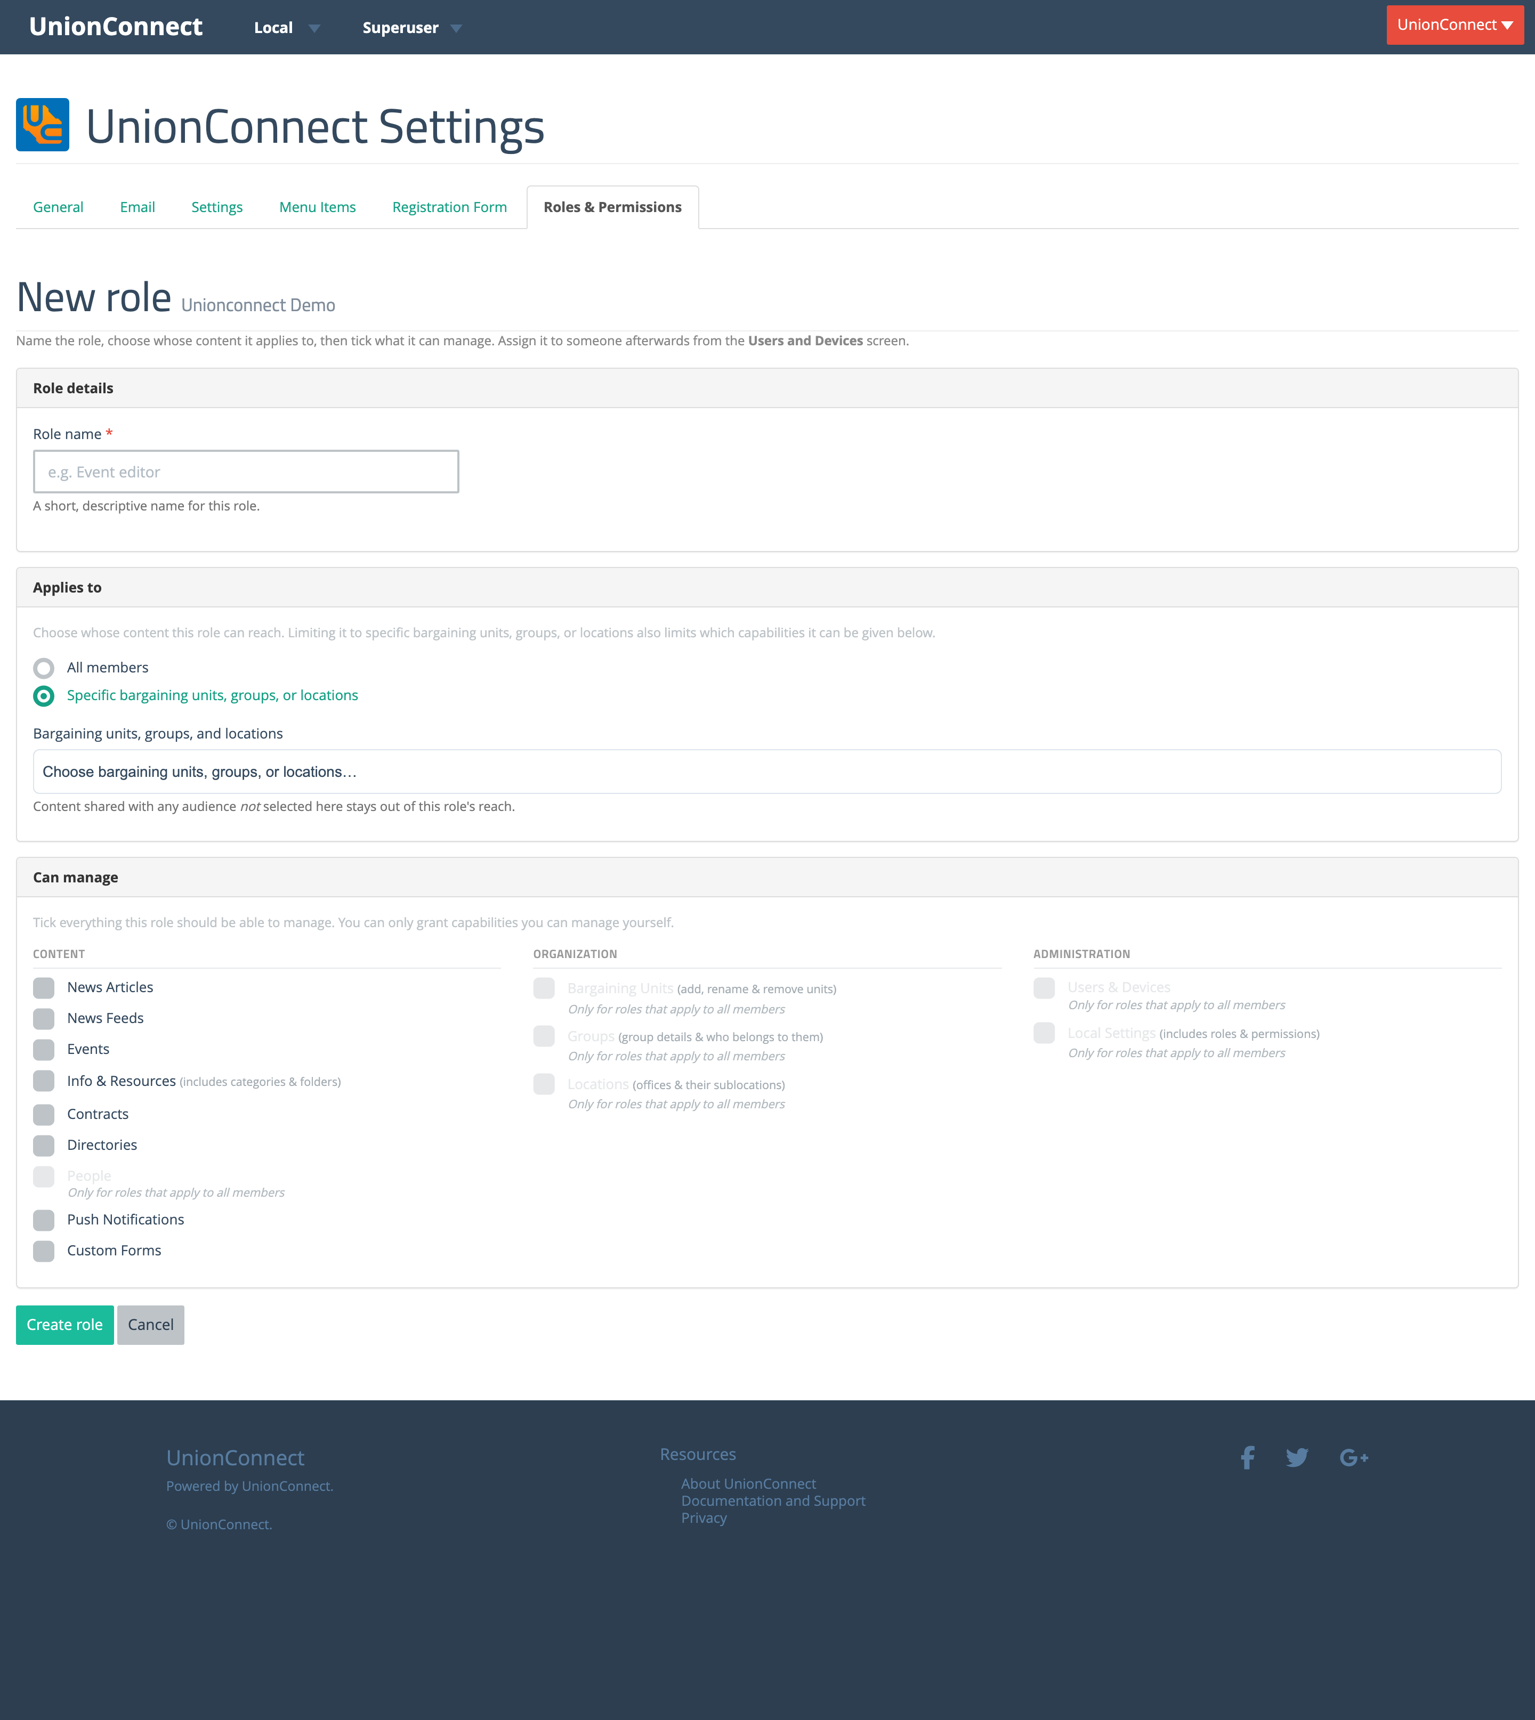This screenshot has height=1720, width=1535.
Task: Click the disabled People checkbox
Action: [44, 1176]
